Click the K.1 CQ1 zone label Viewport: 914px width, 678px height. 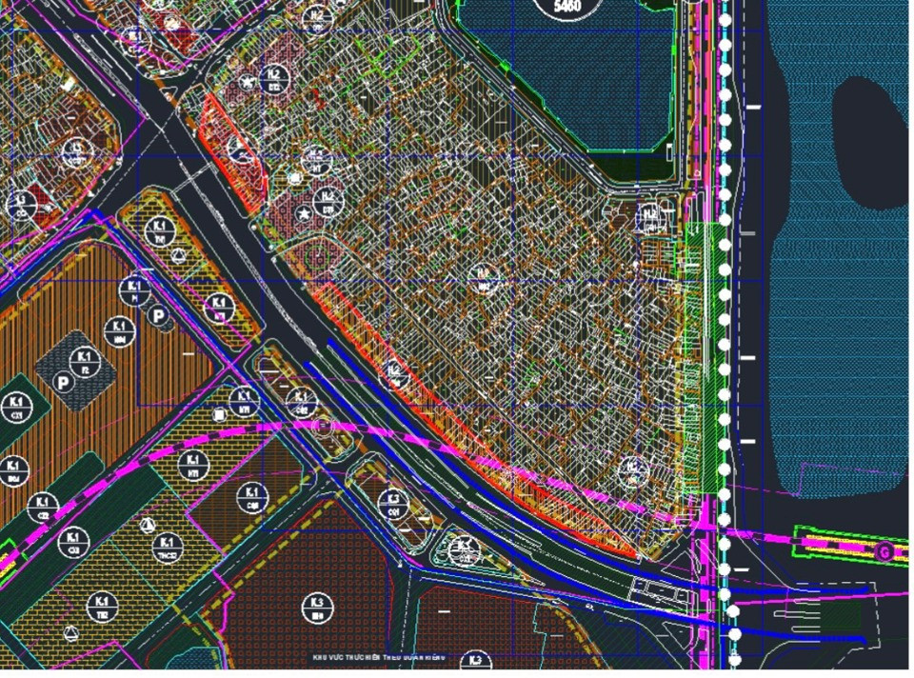pyautogui.click(x=252, y=498)
